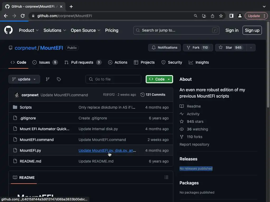The image size is (270, 202).
Task: Click the Chrome three-dot menu icon
Action: pyautogui.click(x=264, y=16)
